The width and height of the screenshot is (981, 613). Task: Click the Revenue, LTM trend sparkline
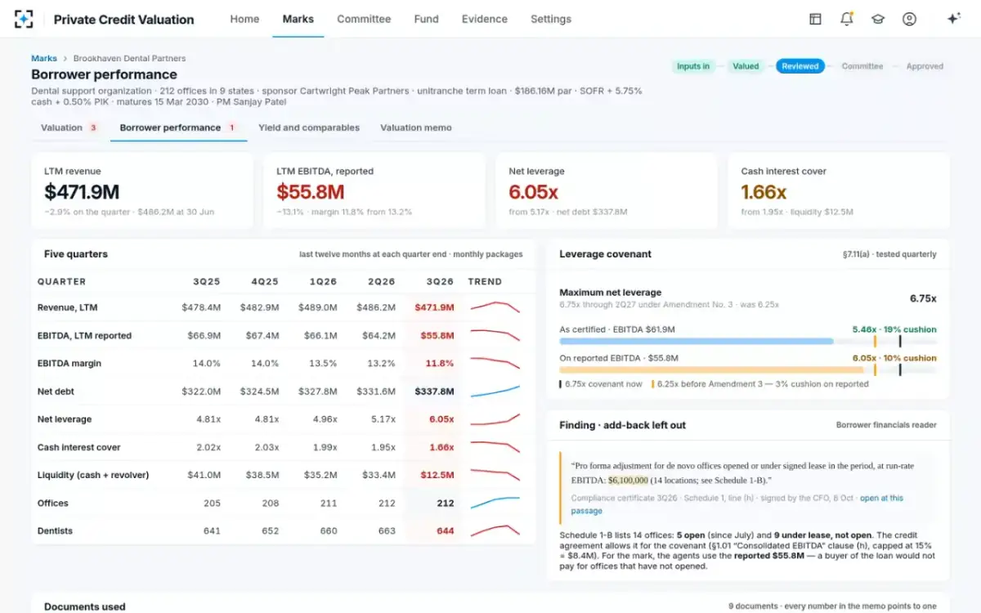(495, 308)
